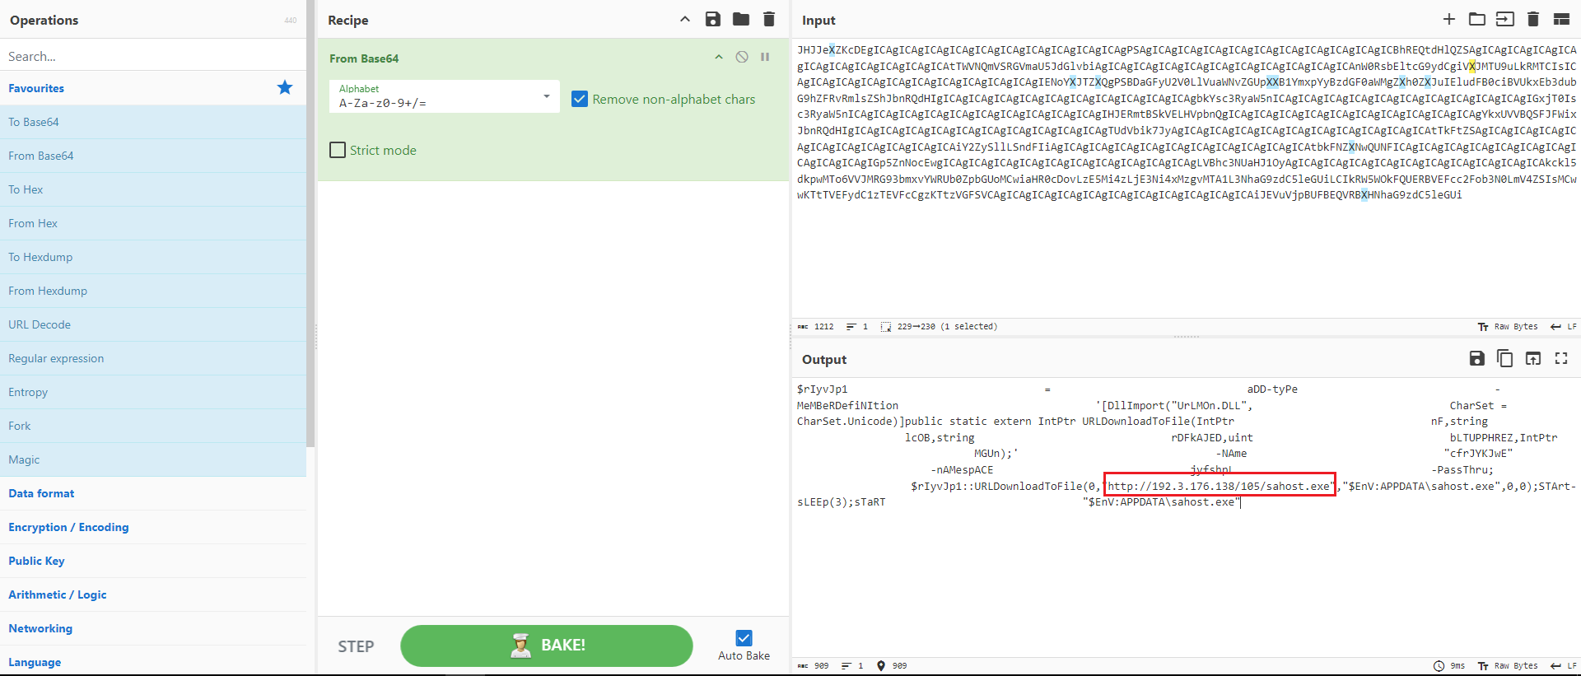Toggle the Auto Bake checkbox

click(744, 638)
